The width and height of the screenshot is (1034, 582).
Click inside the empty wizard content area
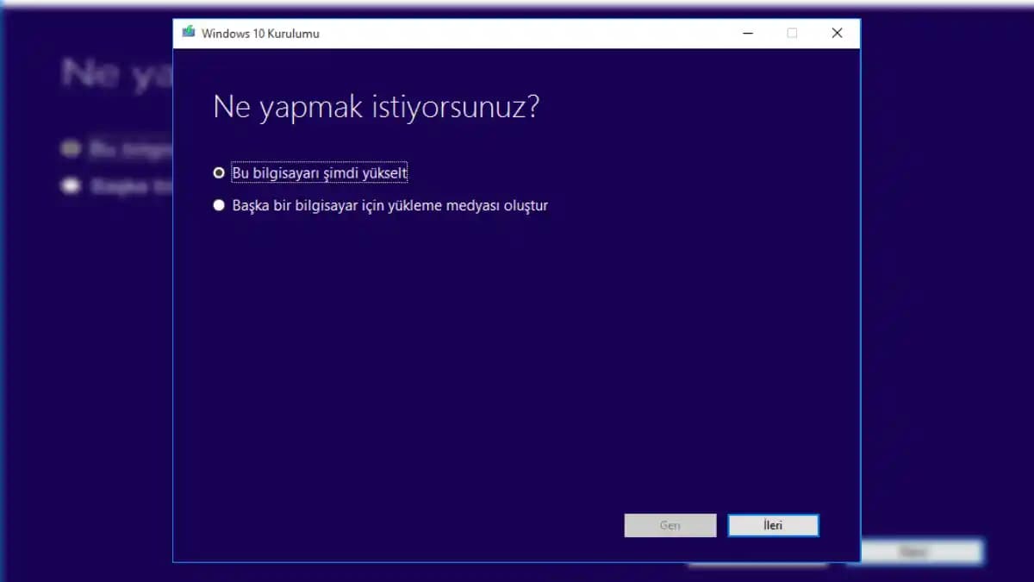(x=517, y=362)
